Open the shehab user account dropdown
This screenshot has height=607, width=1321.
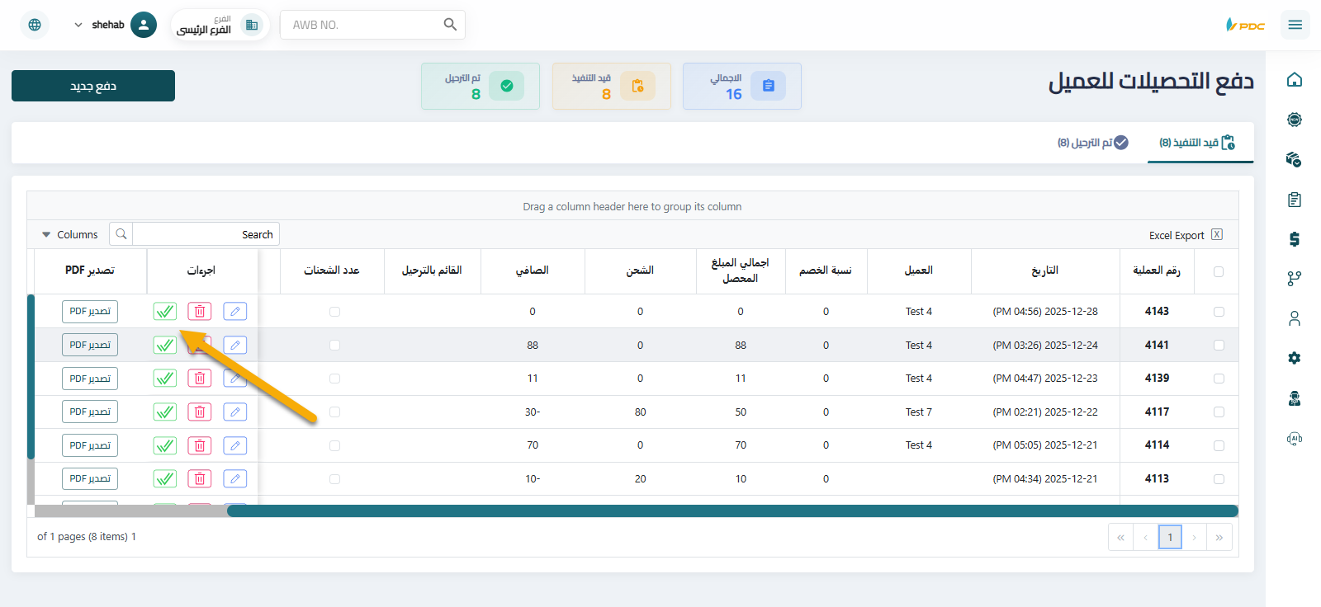click(x=114, y=25)
